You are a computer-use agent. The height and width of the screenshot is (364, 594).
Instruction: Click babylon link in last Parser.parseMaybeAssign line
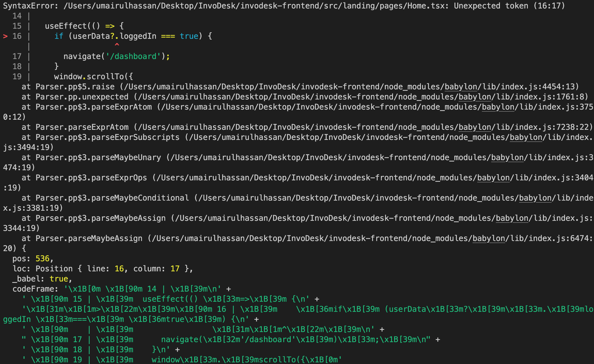(x=489, y=239)
